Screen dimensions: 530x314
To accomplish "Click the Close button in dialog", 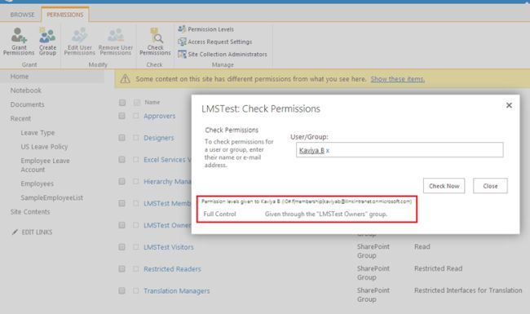I will tap(490, 186).
